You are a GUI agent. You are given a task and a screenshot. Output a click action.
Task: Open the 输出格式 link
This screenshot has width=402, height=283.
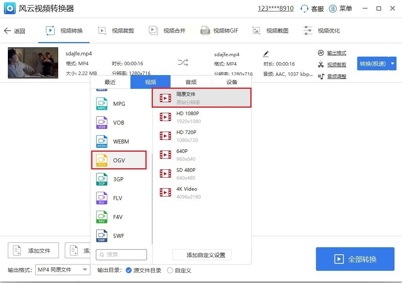coord(337,53)
